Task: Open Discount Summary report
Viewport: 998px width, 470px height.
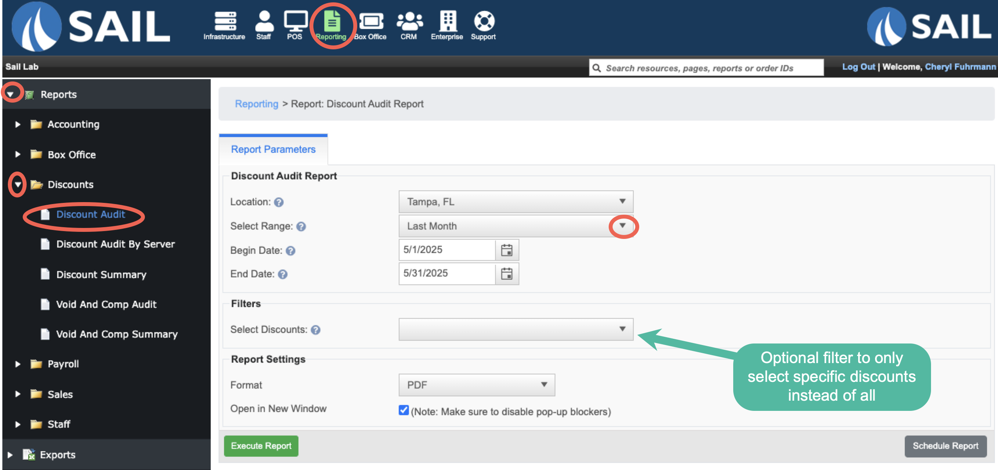Action: point(101,275)
